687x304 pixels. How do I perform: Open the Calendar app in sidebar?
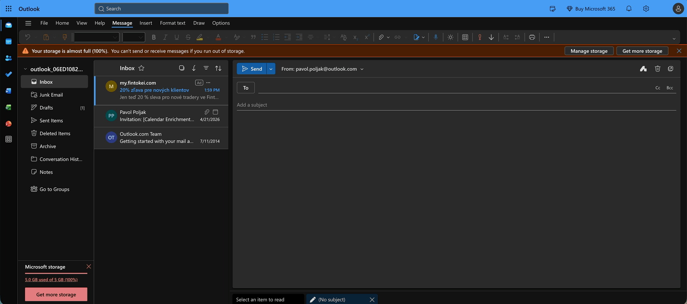[x=9, y=41]
